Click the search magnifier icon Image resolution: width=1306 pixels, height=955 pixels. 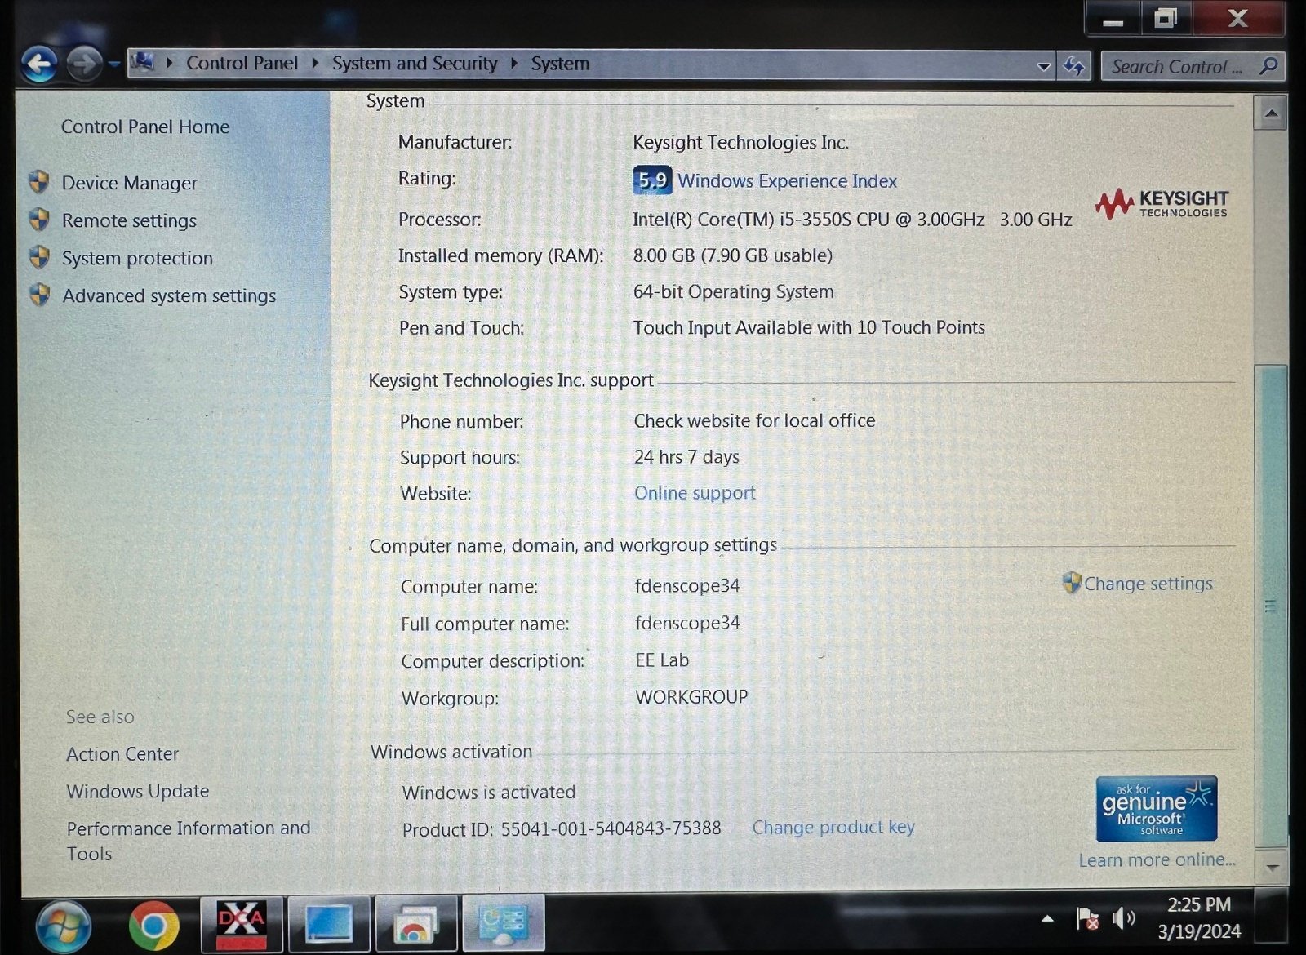1268,66
